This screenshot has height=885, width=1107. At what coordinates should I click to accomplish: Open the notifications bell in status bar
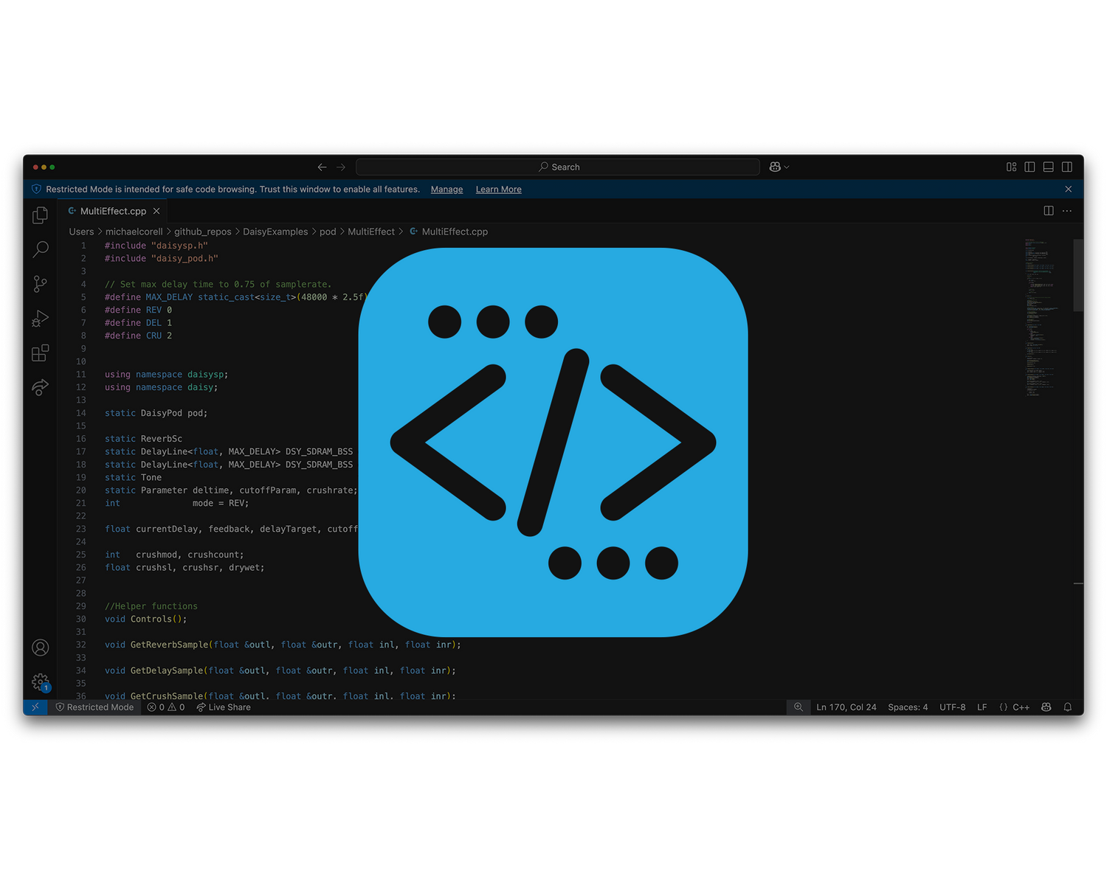[x=1068, y=707]
